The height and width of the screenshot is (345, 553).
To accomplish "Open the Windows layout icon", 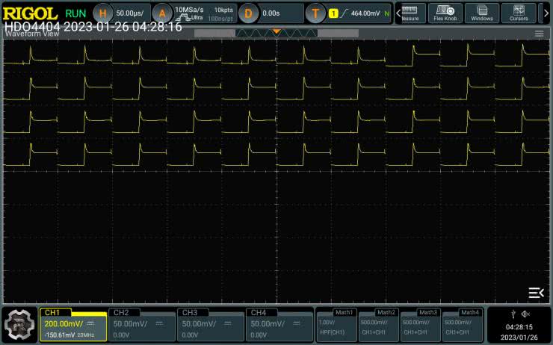I will click(x=482, y=13).
